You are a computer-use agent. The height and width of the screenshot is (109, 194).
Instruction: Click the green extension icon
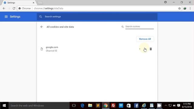pos(185,8)
